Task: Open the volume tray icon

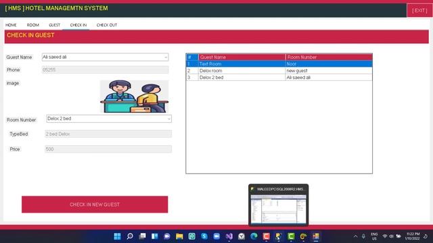Action: [x=391, y=236]
